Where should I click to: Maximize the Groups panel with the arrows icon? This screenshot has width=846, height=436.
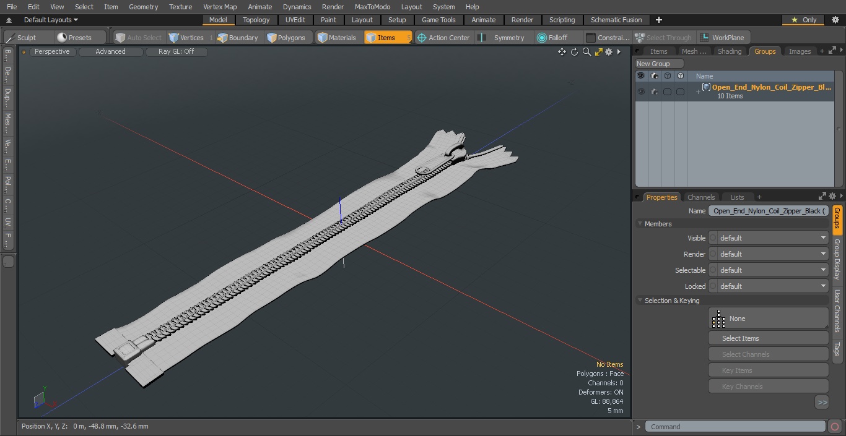click(832, 51)
